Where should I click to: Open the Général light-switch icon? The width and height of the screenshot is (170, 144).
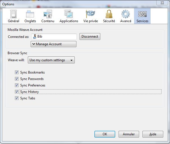pos(13,14)
